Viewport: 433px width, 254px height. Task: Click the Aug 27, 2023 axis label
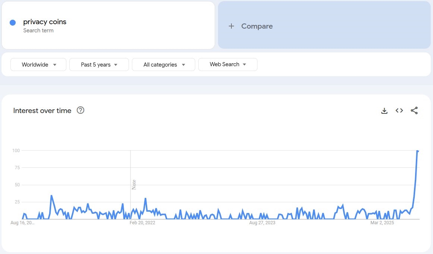262,223
